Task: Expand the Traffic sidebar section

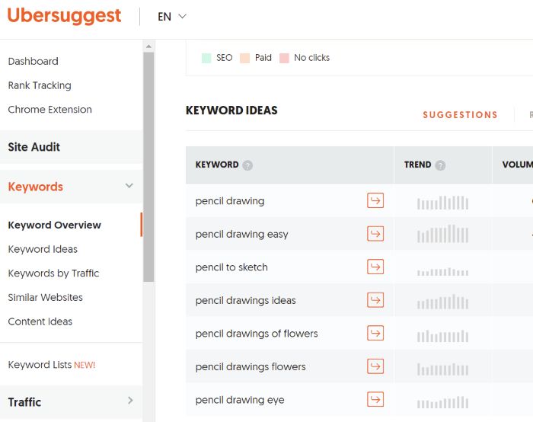Action: (x=130, y=400)
